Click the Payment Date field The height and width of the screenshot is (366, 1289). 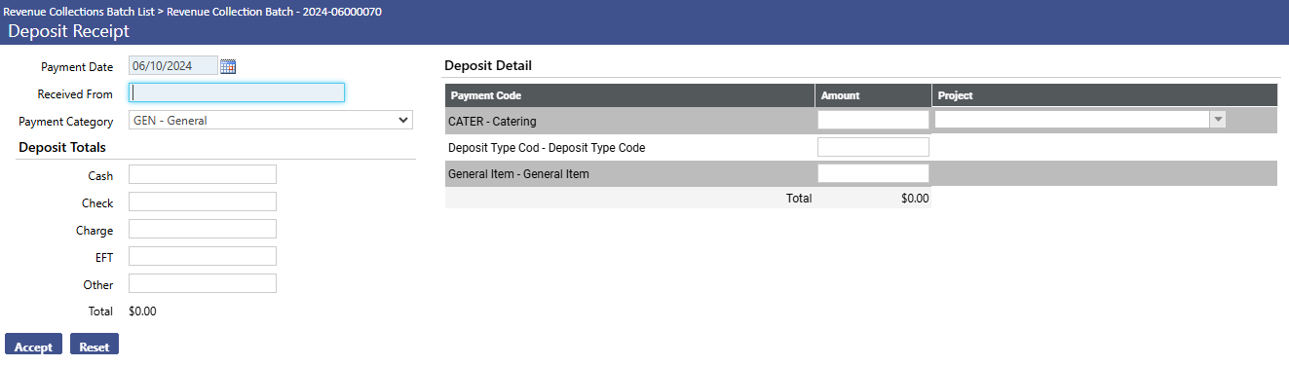pyautogui.click(x=173, y=66)
